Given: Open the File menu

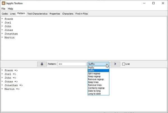Looking at the screenshot, I should [x=3, y=9].
